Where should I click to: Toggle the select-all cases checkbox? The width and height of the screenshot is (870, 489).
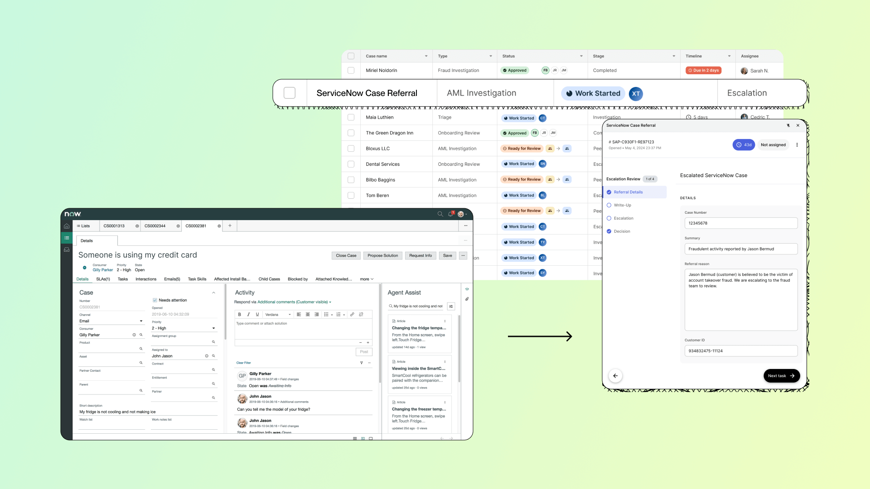click(351, 56)
